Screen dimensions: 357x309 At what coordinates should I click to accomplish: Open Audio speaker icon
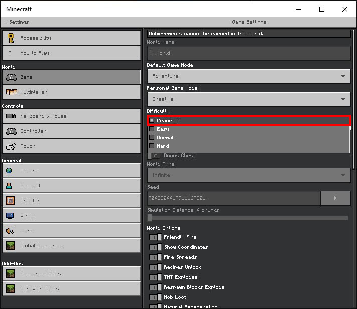tap(10, 231)
